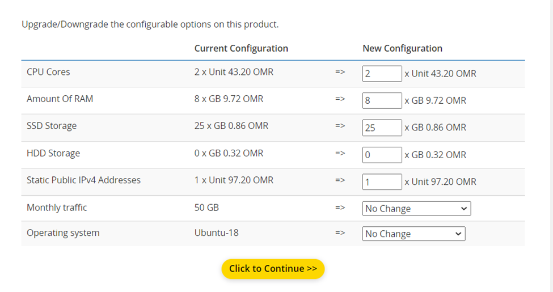Image resolution: width=553 pixels, height=292 pixels.
Task: Click the SSD Storage row label
Action: coord(52,126)
